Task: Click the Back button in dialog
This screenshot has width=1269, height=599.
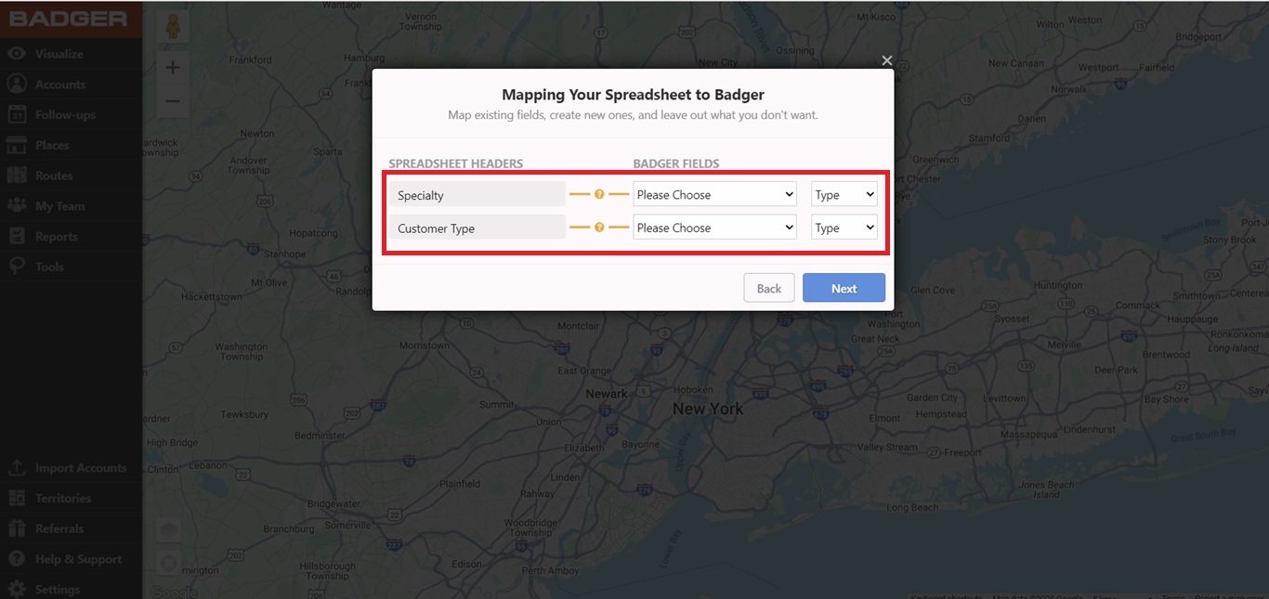Action: click(768, 288)
